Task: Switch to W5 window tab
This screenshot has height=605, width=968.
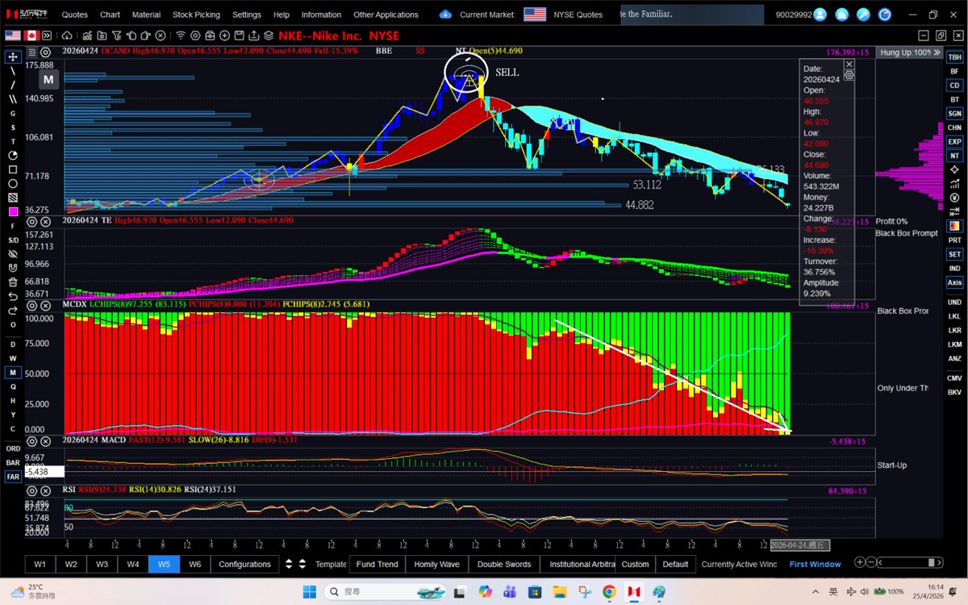Action: click(164, 564)
